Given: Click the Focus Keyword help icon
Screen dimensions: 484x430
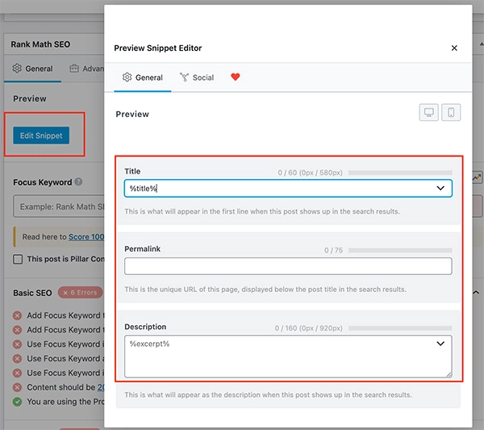Looking at the screenshot, I should (x=78, y=182).
